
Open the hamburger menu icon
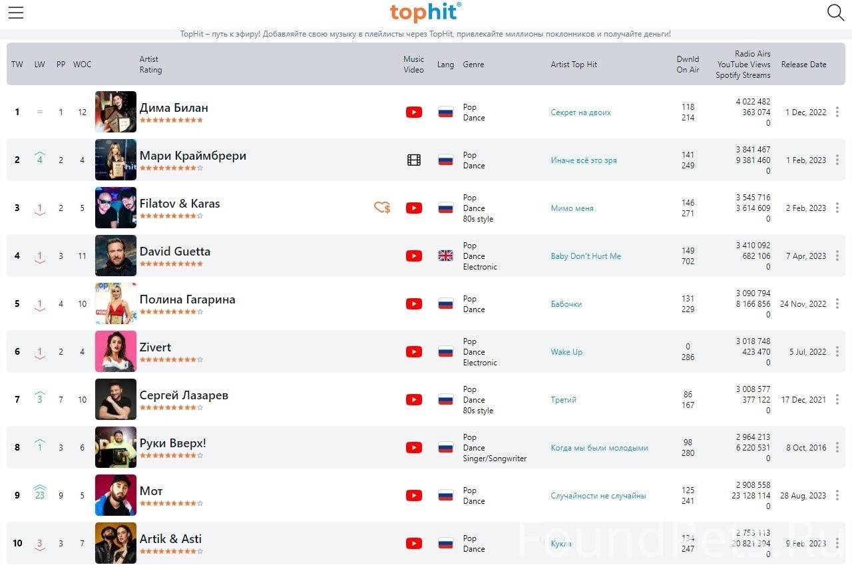pos(16,13)
